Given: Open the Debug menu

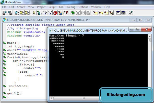Looking at the screenshot, I should click(71, 7).
